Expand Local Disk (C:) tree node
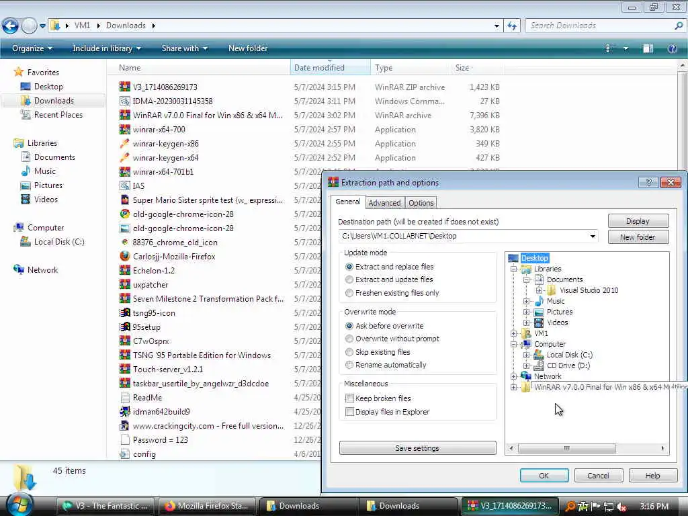The image size is (688, 516). (526, 355)
